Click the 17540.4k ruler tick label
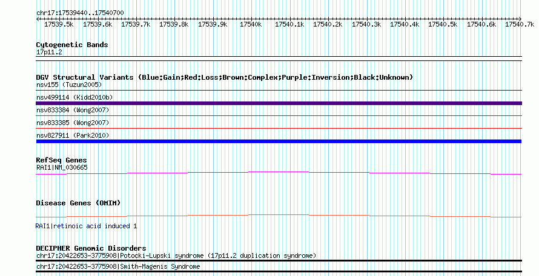 pyautogui.click(x=405, y=24)
